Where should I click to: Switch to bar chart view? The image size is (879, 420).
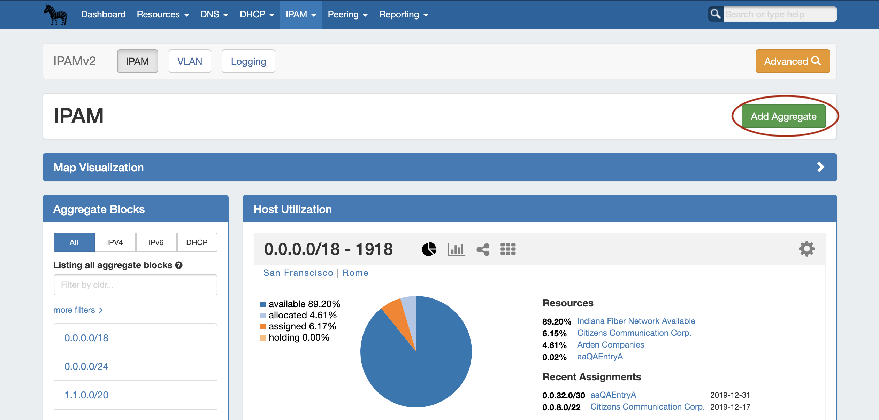pos(456,249)
